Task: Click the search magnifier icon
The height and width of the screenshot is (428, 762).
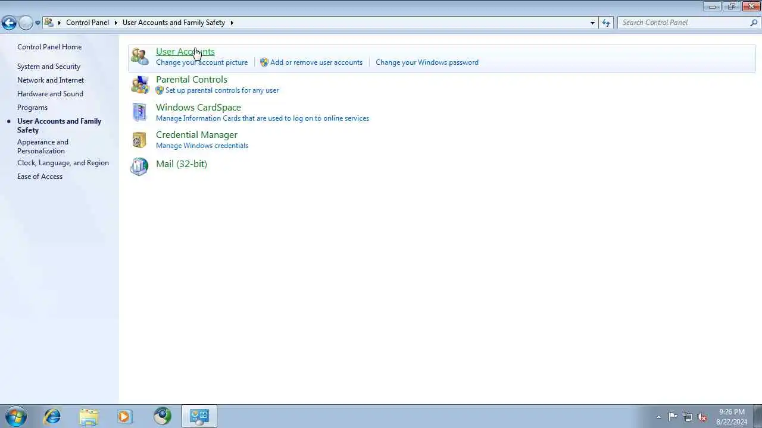Action: pyautogui.click(x=754, y=23)
